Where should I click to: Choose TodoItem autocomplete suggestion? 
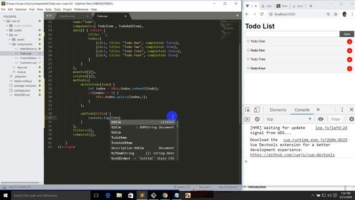(143, 138)
